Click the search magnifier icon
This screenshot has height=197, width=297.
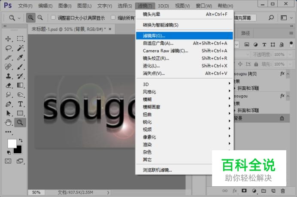pyautogui.click(x=271, y=18)
